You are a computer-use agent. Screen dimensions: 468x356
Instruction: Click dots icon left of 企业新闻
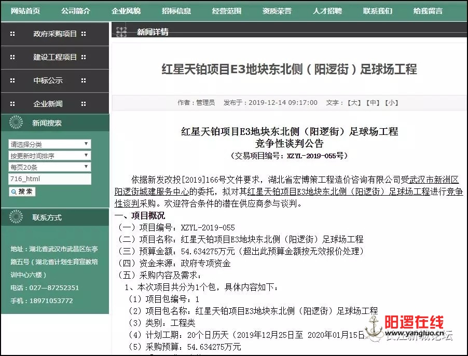coord(12,104)
